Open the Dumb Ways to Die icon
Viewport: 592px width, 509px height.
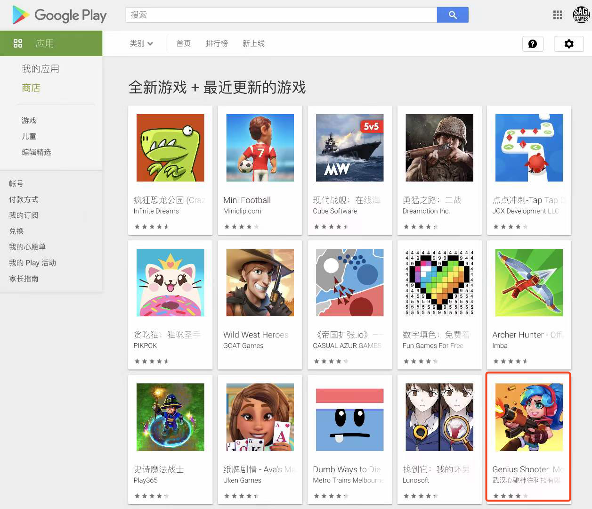click(x=349, y=417)
